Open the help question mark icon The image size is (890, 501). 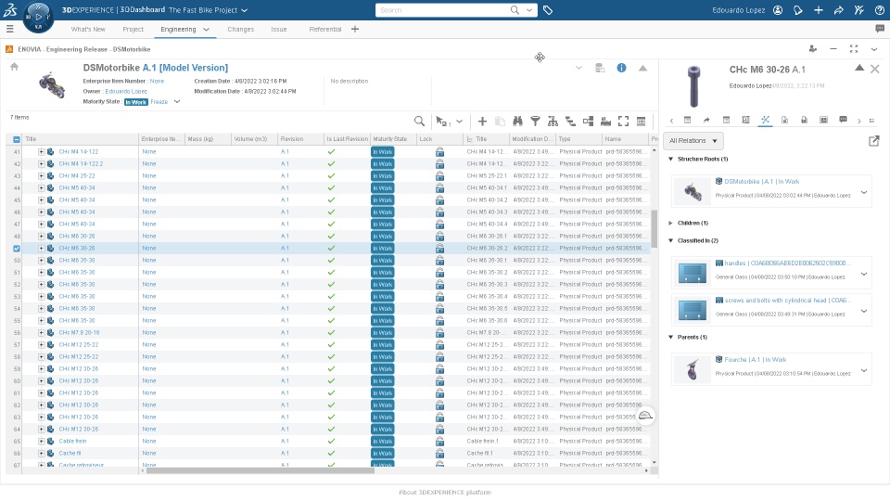pos(879,10)
